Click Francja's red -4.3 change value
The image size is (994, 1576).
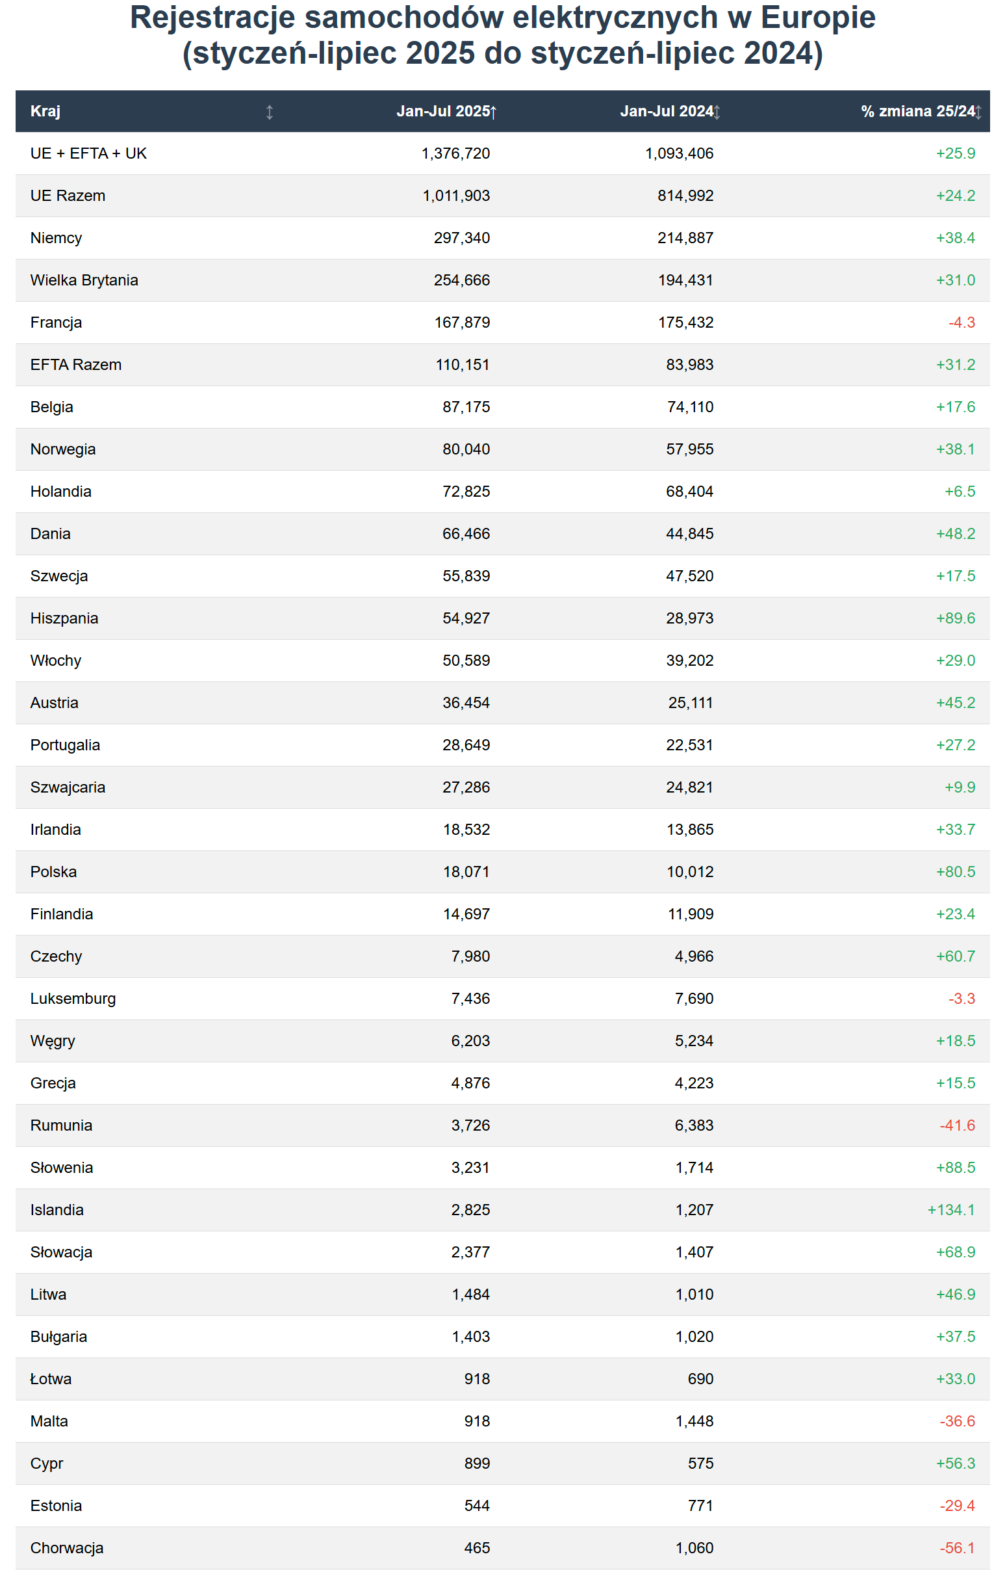pos(962,322)
